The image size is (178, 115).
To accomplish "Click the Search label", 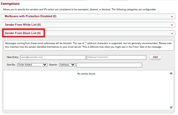I will pyautogui.click(x=53, y=65).
